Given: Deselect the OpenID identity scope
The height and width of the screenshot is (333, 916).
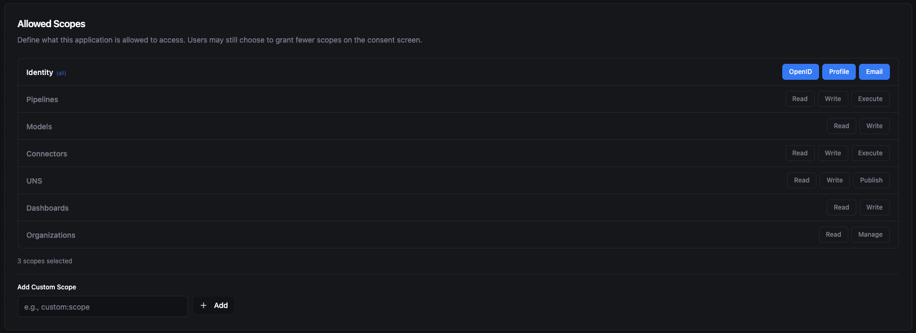Looking at the screenshot, I should [x=800, y=72].
